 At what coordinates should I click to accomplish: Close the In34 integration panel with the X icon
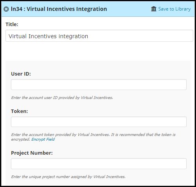tap(6, 9)
